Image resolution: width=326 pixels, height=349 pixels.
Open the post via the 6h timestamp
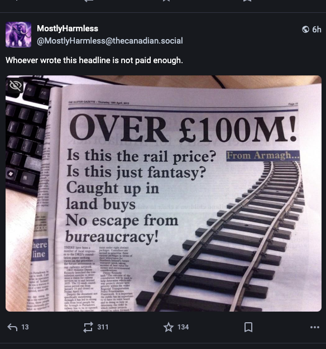317,30
